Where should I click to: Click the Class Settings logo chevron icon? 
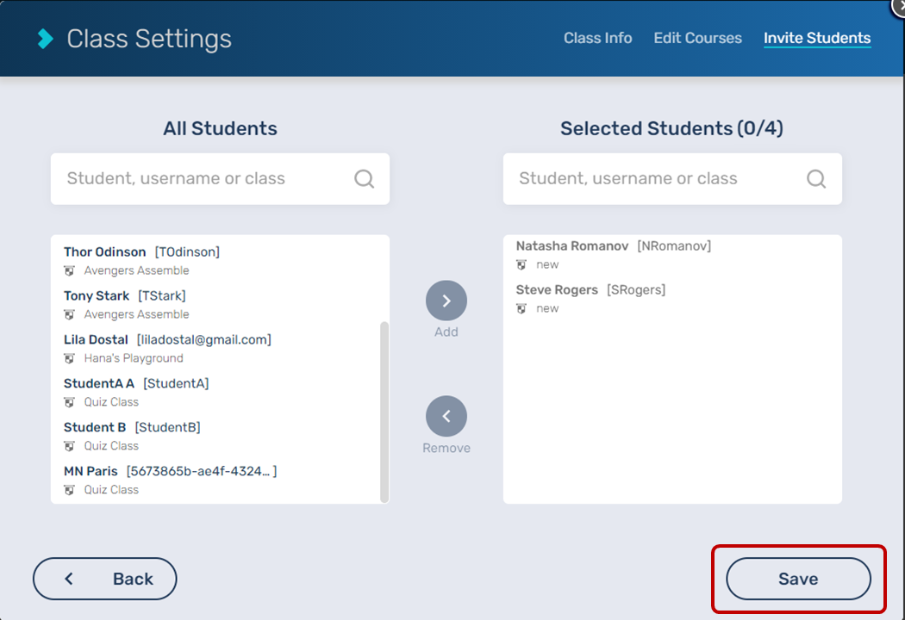[x=46, y=39]
